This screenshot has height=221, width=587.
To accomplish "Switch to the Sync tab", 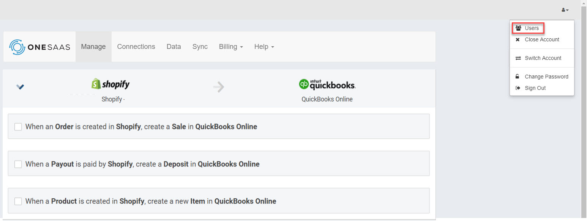I will [x=200, y=47].
